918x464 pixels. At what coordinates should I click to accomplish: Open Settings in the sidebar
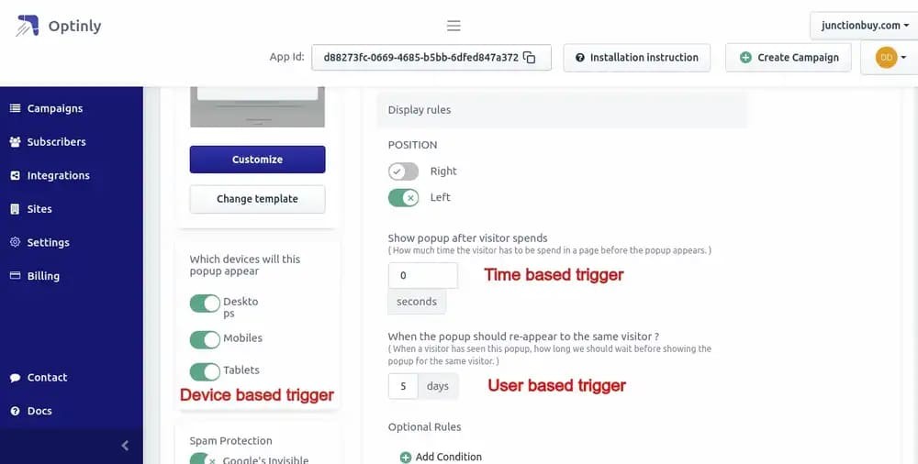pyautogui.click(x=48, y=242)
